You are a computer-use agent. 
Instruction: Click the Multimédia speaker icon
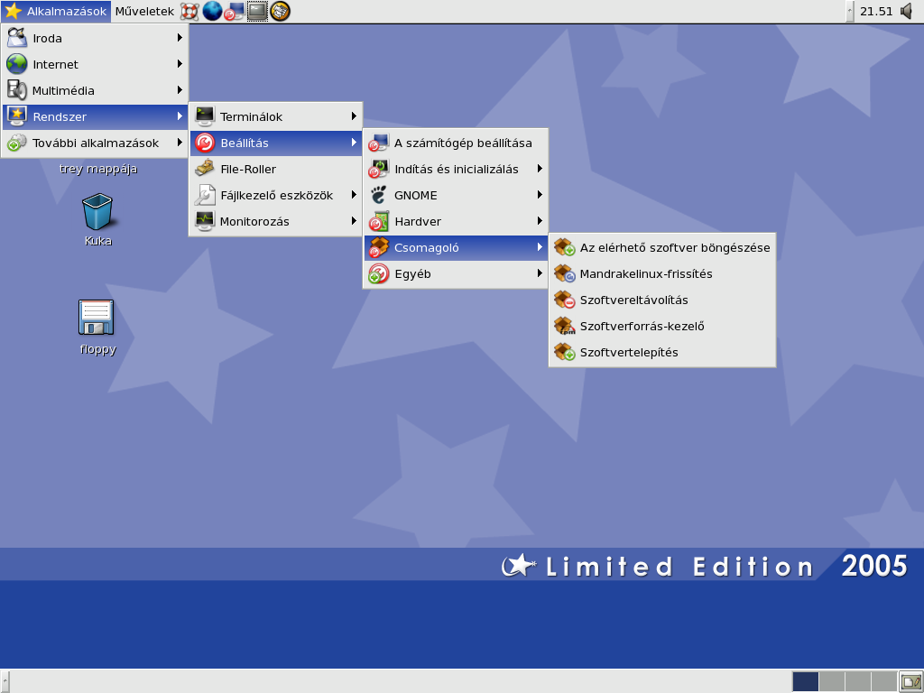16,90
